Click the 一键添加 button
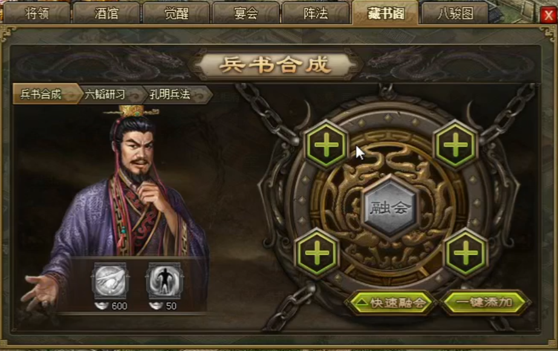 pos(485,303)
